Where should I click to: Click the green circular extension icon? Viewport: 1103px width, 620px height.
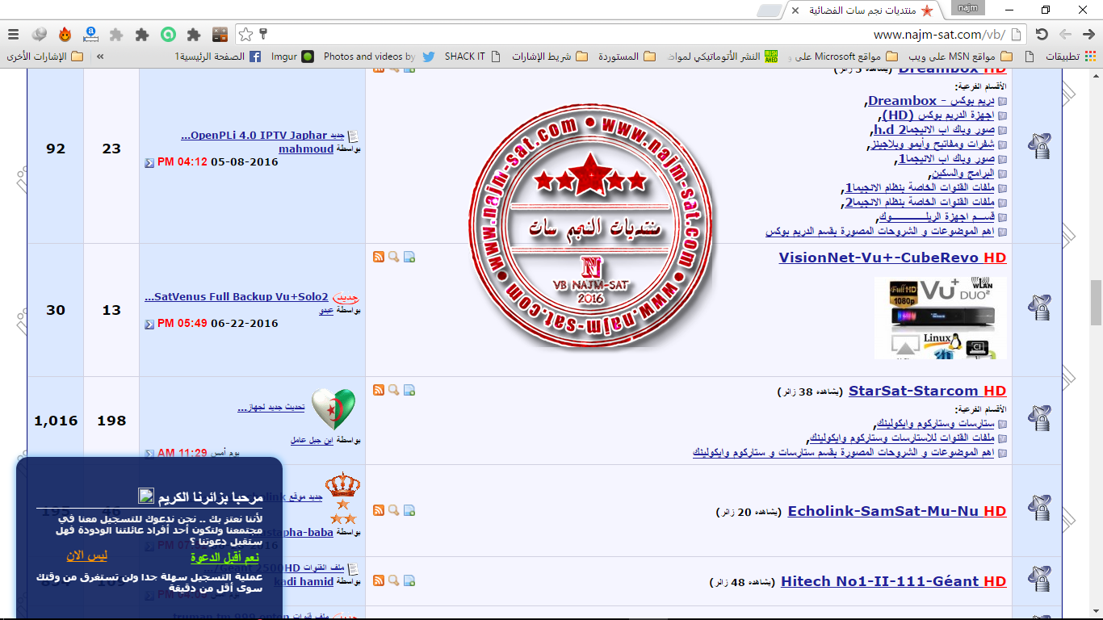[x=168, y=35]
